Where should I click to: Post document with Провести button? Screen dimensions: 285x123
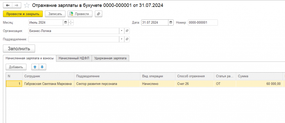[x=80, y=14]
